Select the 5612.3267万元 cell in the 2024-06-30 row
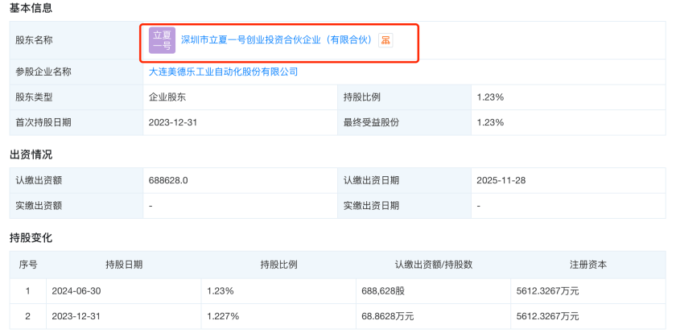 point(588,291)
